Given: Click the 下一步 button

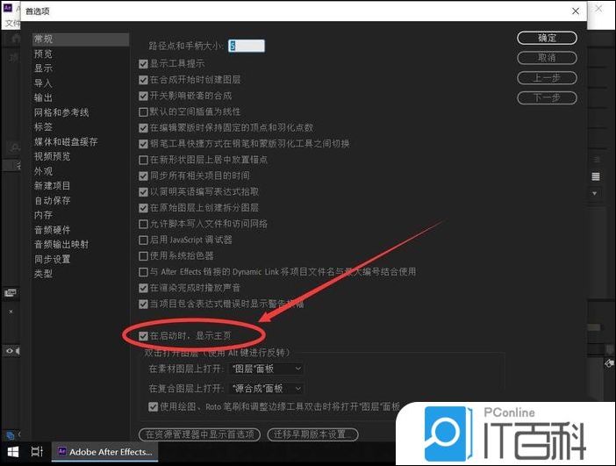Looking at the screenshot, I should pyautogui.click(x=547, y=97).
